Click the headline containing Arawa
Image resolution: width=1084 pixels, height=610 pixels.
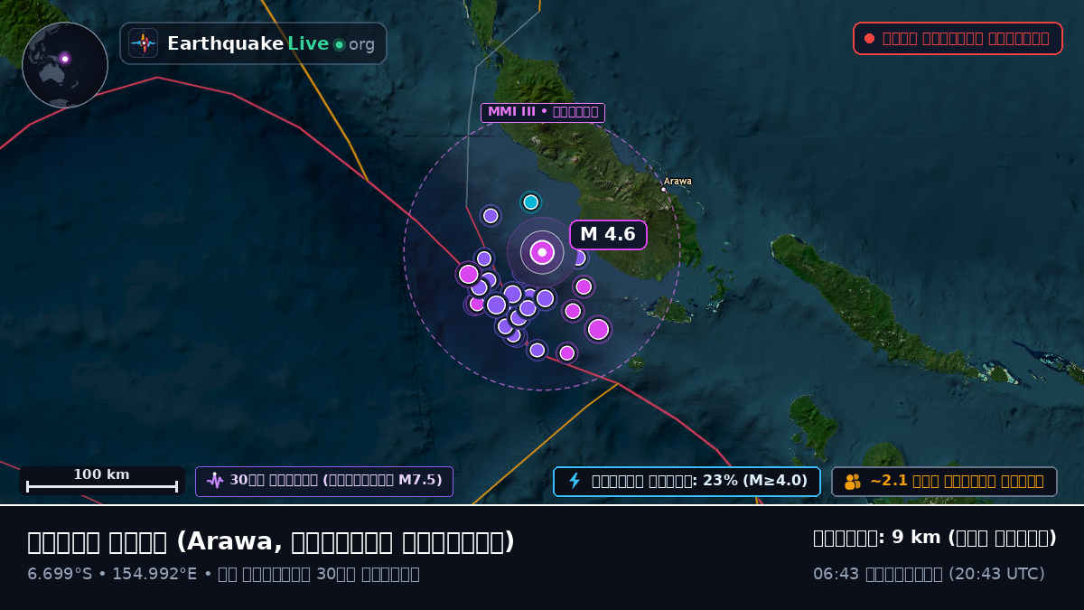point(271,541)
